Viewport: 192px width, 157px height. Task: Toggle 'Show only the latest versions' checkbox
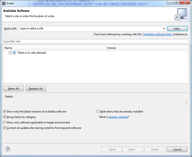[x=5, y=111]
